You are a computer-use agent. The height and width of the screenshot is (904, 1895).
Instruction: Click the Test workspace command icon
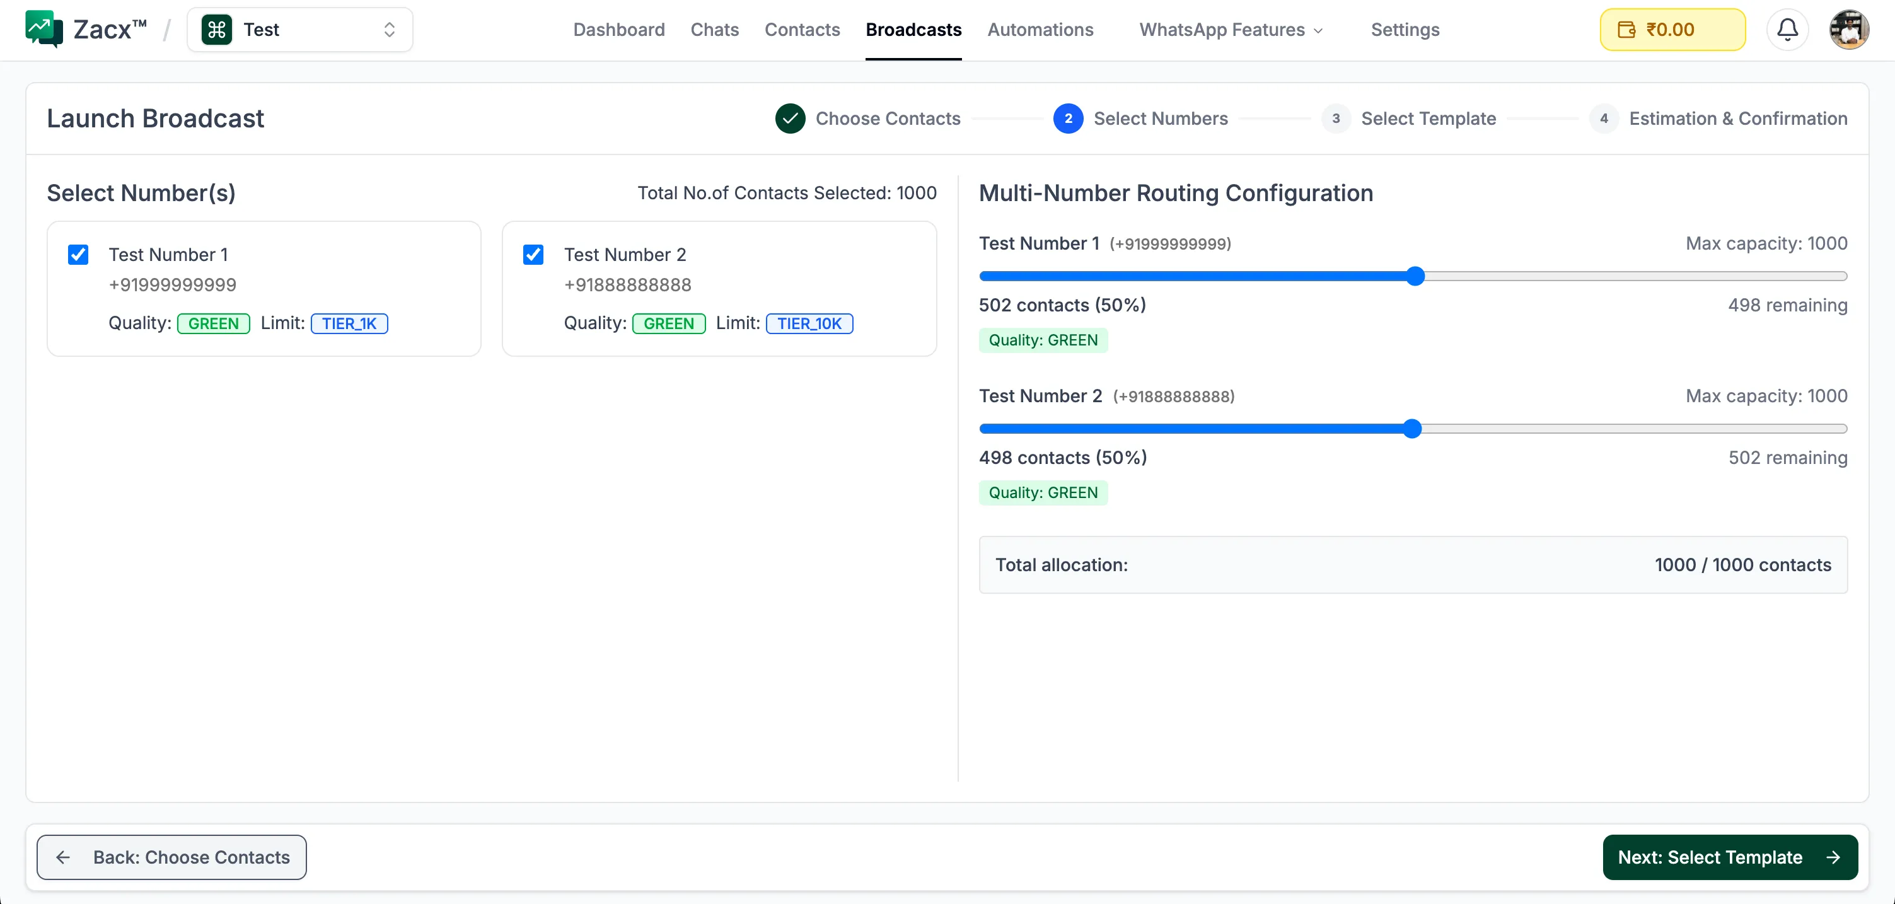(x=216, y=30)
